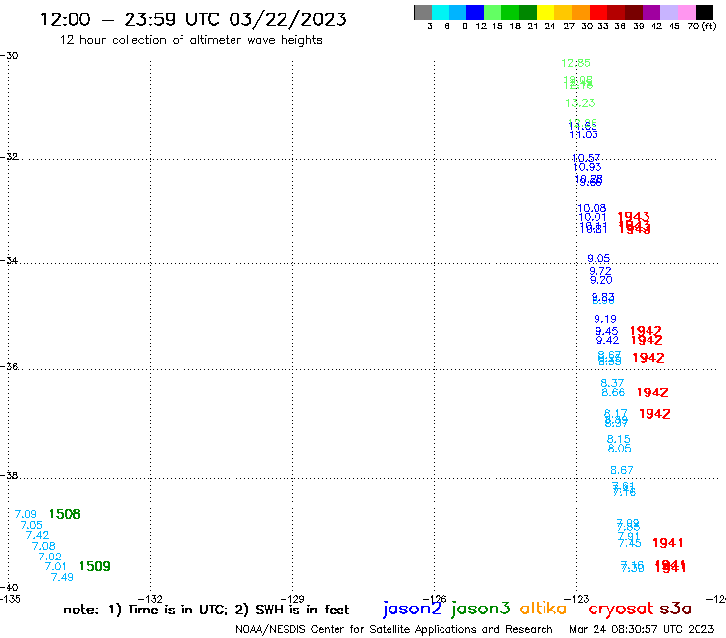Click the wave height value "8.15"
Viewport: 726px width, 638px height.
[619, 439]
